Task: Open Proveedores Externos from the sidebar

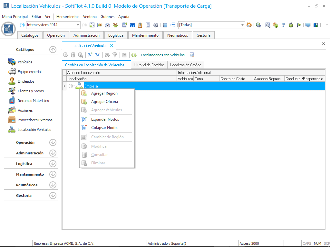Action: pos(35,120)
